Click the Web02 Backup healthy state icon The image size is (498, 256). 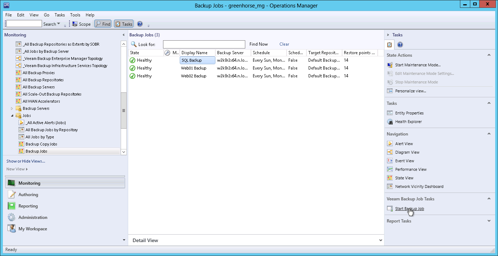click(x=132, y=76)
